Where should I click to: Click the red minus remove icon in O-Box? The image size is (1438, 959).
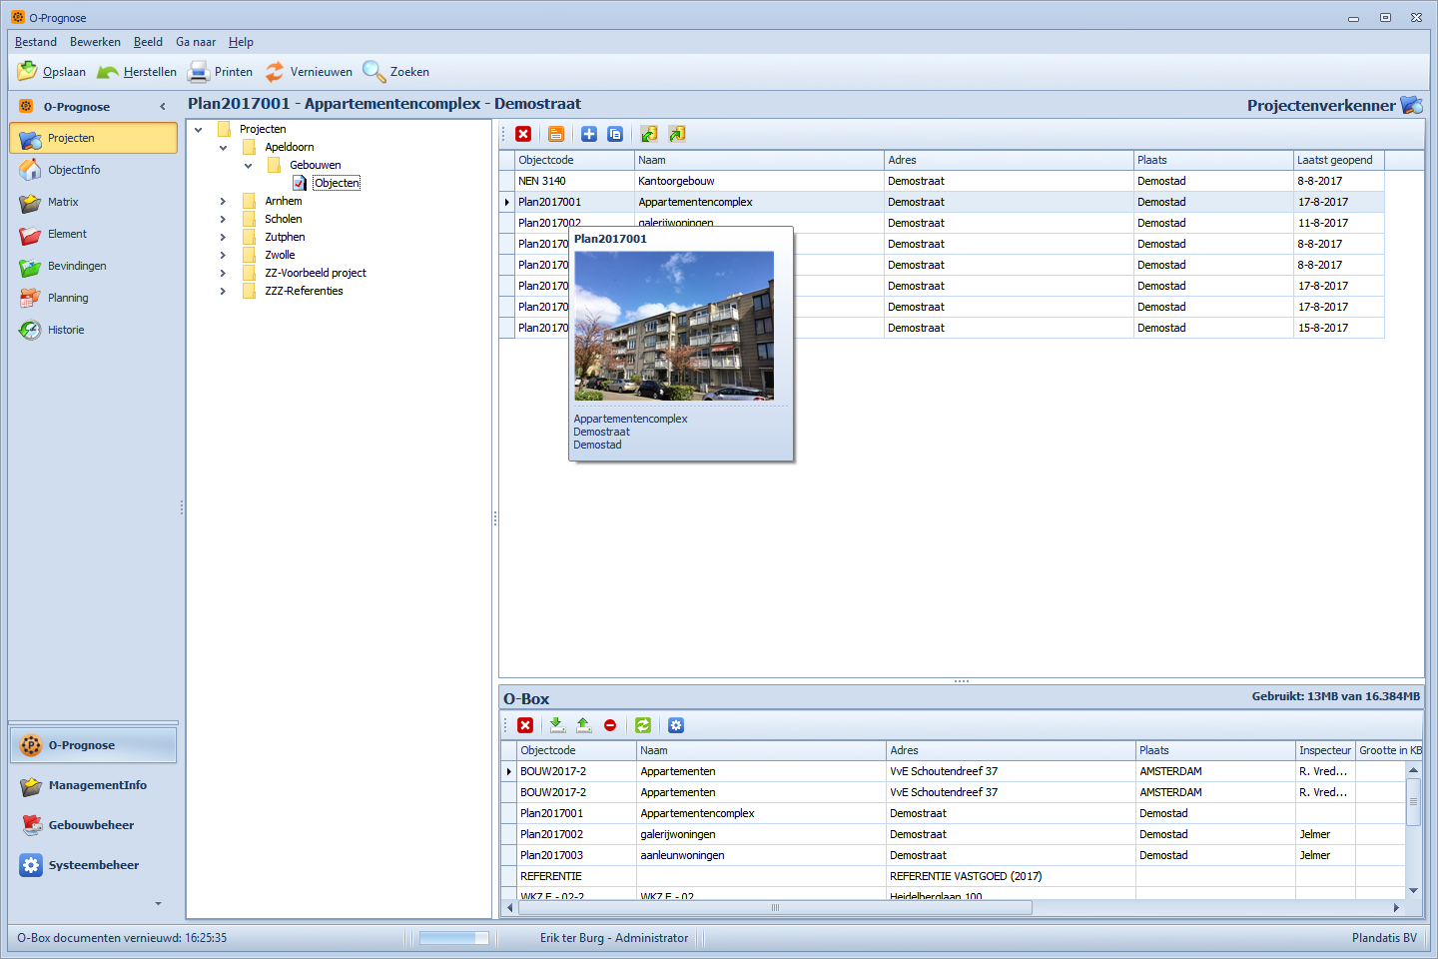coord(610,725)
